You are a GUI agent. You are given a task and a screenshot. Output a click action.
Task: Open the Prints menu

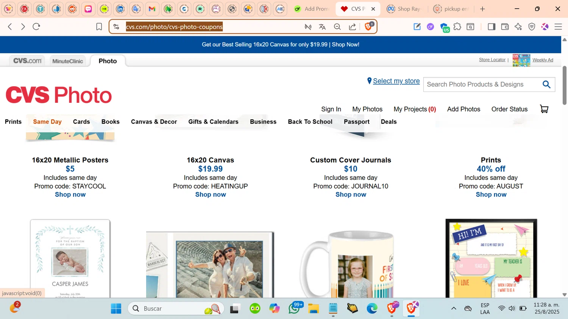(x=13, y=122)
